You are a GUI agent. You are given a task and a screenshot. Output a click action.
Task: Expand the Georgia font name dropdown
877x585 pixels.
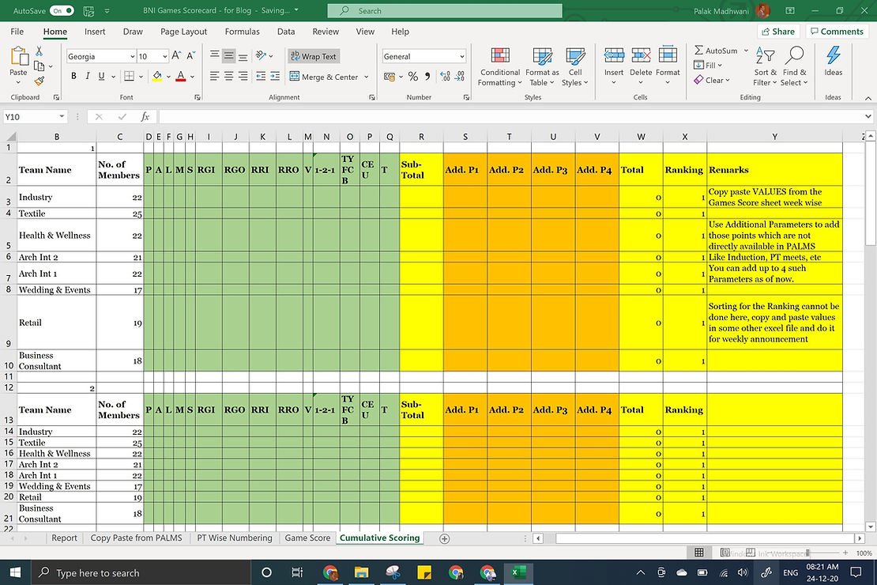(132, 57)
